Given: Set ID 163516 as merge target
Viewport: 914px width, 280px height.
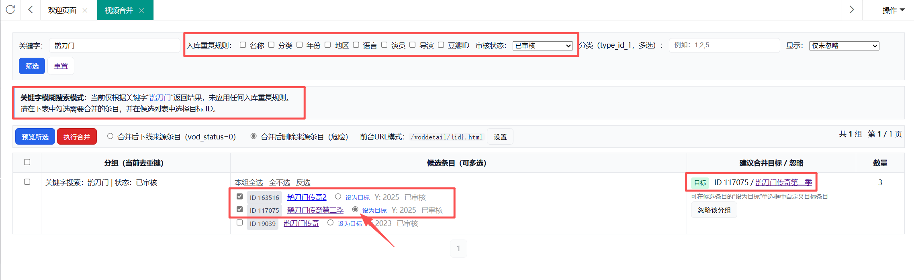Looking at the screenshot, I should pyautogui.click(x=338, y=197).
